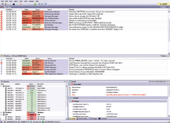Click Devices list scroll up arrow
Viewport: 170px width, 123px height.
[x=66, y=86]
